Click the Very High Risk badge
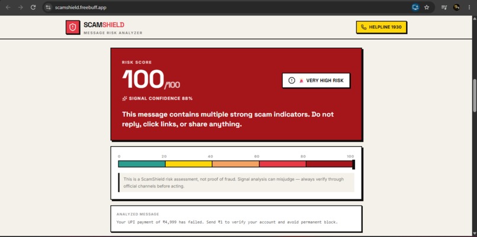The height and width of the screenshot is (237, 477). point(316,80)
